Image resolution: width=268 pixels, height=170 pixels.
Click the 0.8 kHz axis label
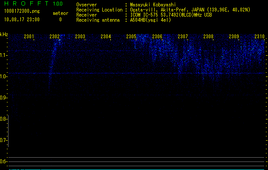click(3, 119)
